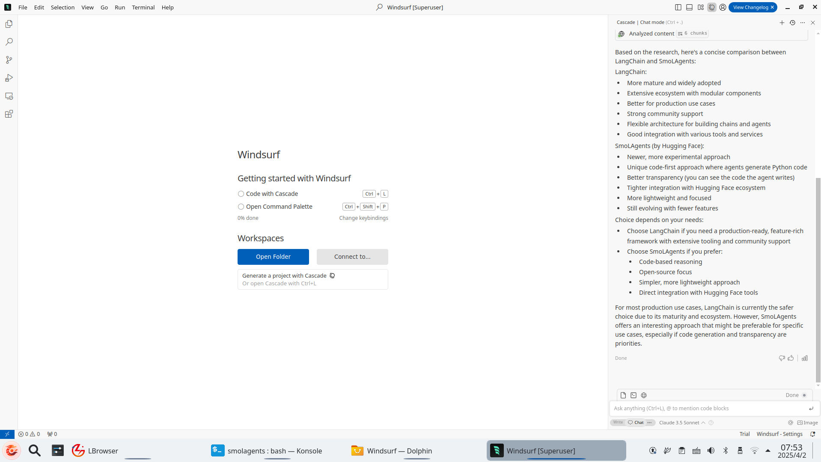The image size is (821, 462).
Task: Click the Open Folder button
Action: click(x=273, y=257)
